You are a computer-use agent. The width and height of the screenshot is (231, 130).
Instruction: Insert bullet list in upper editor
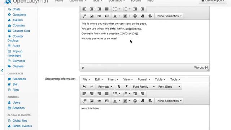tap(115, 9)
